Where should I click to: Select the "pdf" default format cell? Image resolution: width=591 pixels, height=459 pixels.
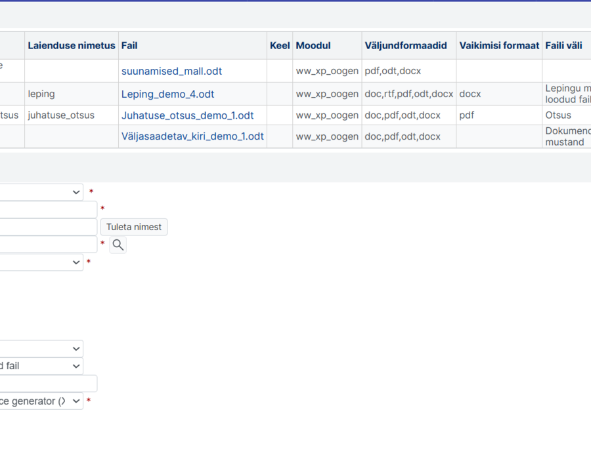pos(499,115)
